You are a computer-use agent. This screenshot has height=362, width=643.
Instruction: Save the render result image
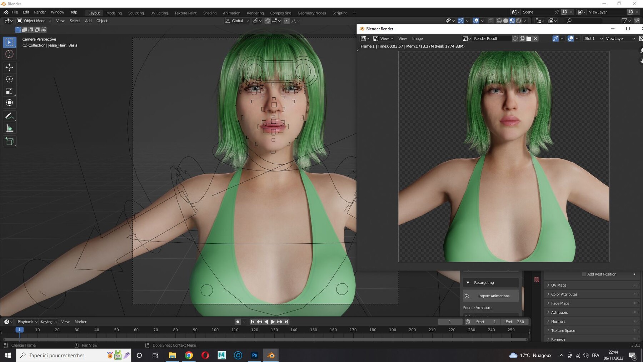tap(417, 38)
